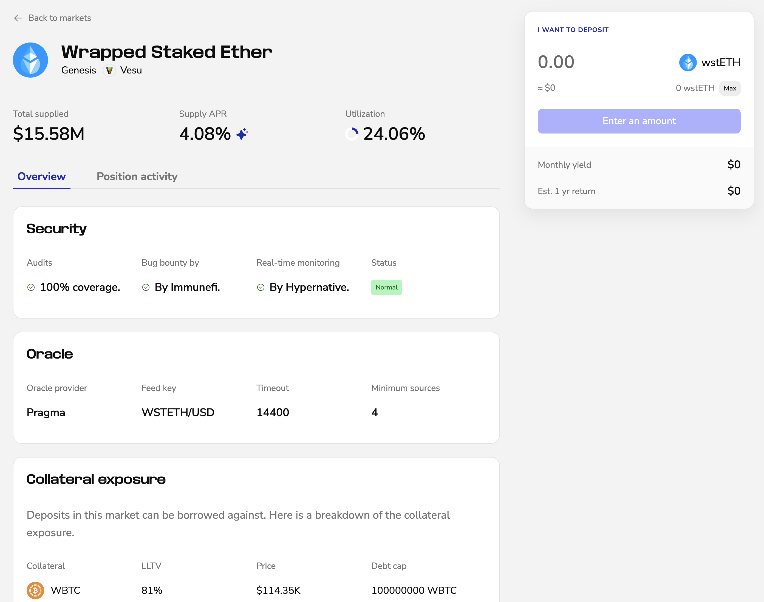Click the Normal status badge
This screenshot has width=764, height=602.
(x=386, y=287)
